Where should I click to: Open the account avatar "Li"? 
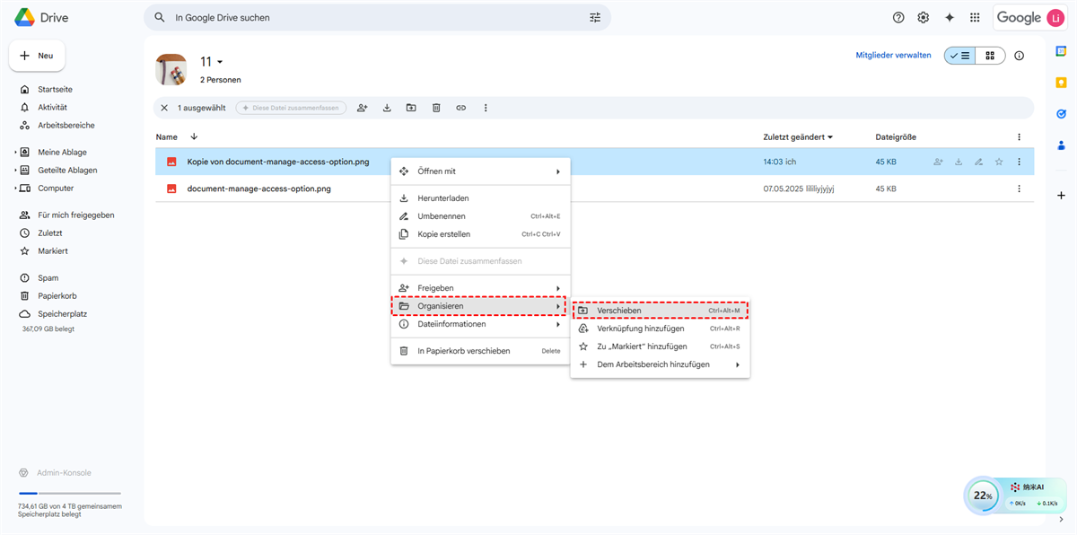(x=1055, y=17)
